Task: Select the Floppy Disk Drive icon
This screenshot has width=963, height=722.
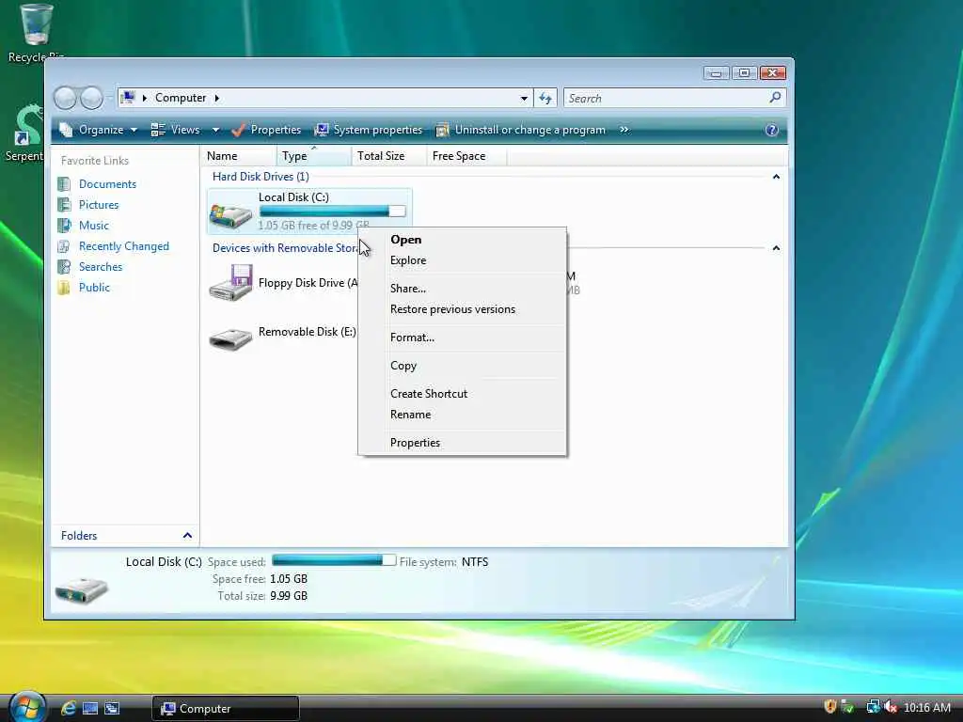Action: 230,283
